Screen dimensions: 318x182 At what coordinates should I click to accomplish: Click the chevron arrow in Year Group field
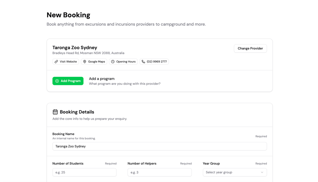coord(262,172)
